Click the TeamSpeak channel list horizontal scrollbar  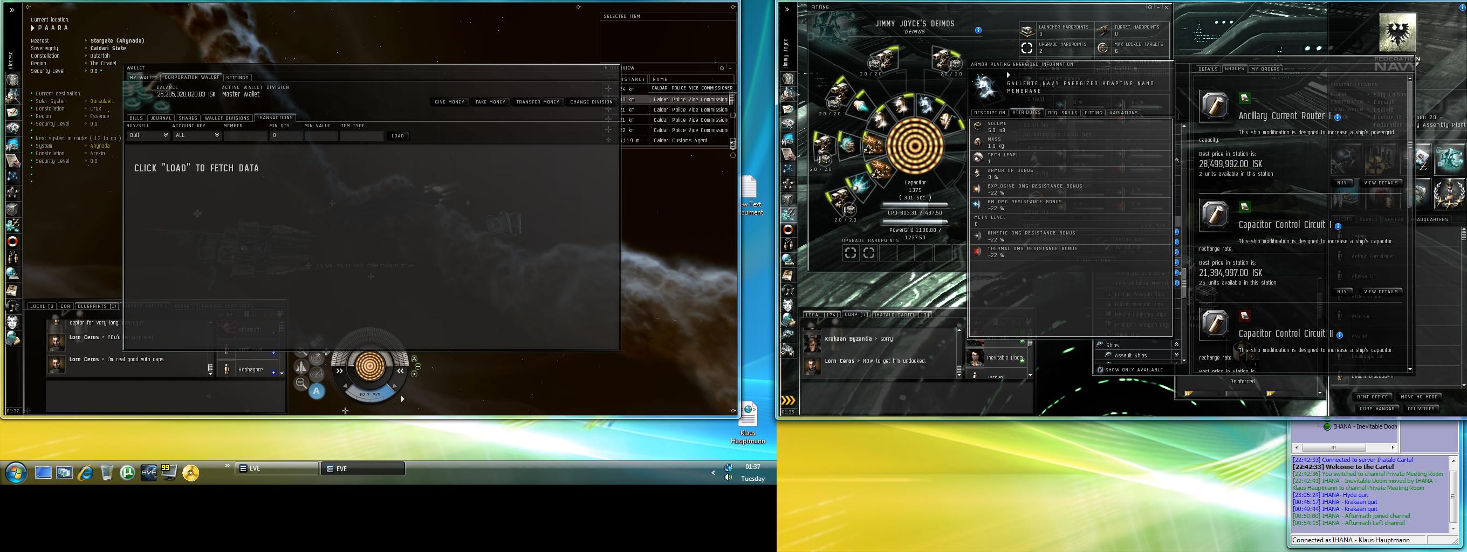[x=1344, y=447]
